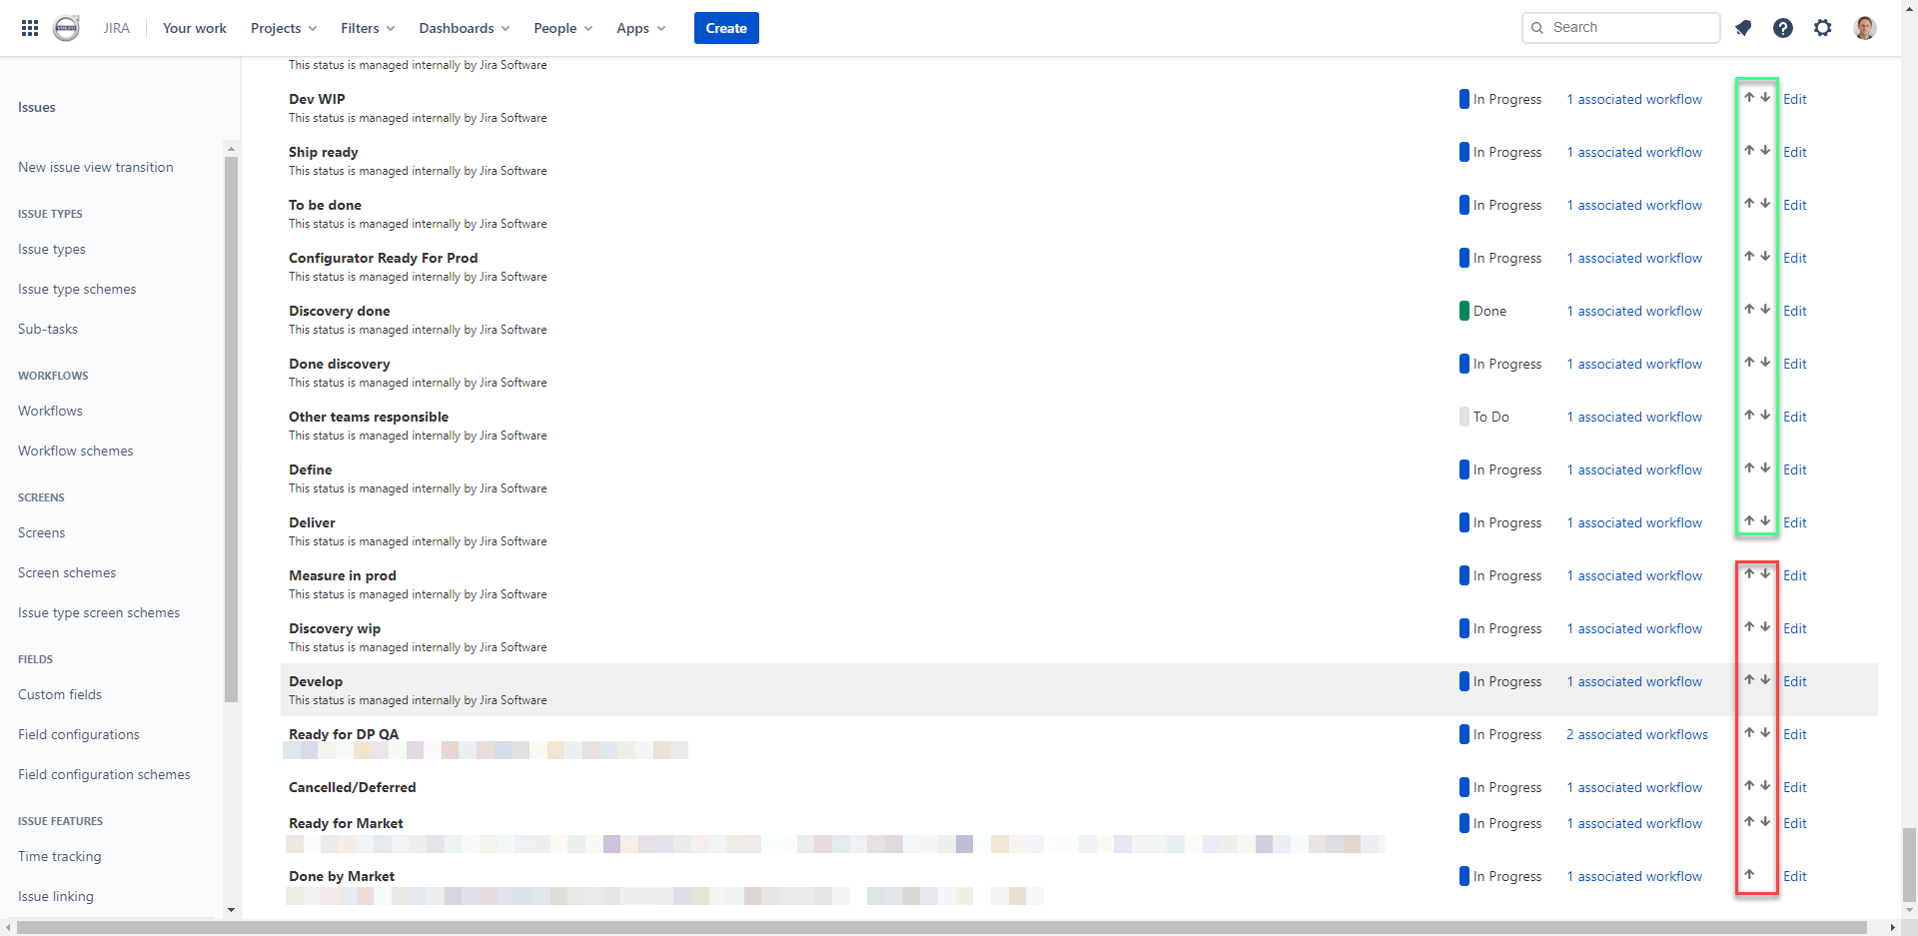Click the sidebar vertical scrollbar
Screen dimensions: 1918x936
click(232, 430)
